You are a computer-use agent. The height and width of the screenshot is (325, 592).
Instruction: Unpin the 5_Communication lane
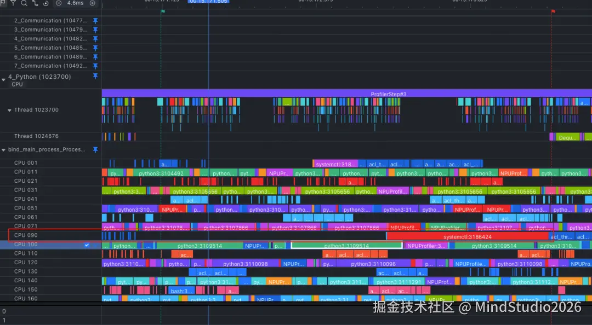95,48
